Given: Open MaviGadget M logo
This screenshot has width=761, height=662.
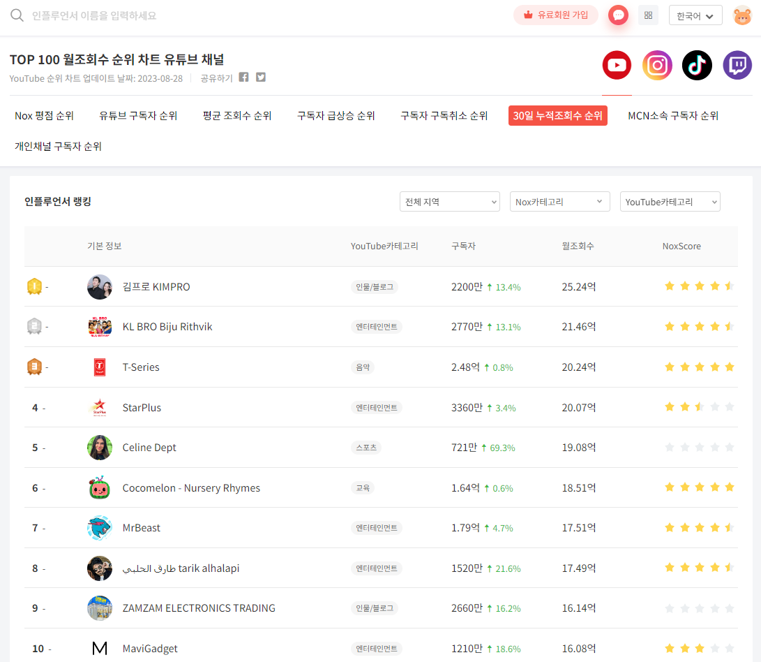Looking at the screenshot, I should click(x=100, y=649).
